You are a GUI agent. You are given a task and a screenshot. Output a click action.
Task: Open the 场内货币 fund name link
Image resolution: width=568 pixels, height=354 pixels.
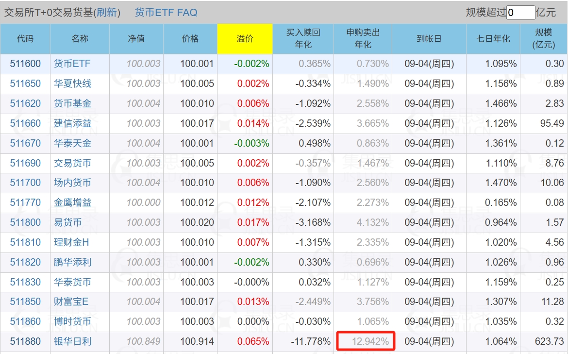pos(72,183)
